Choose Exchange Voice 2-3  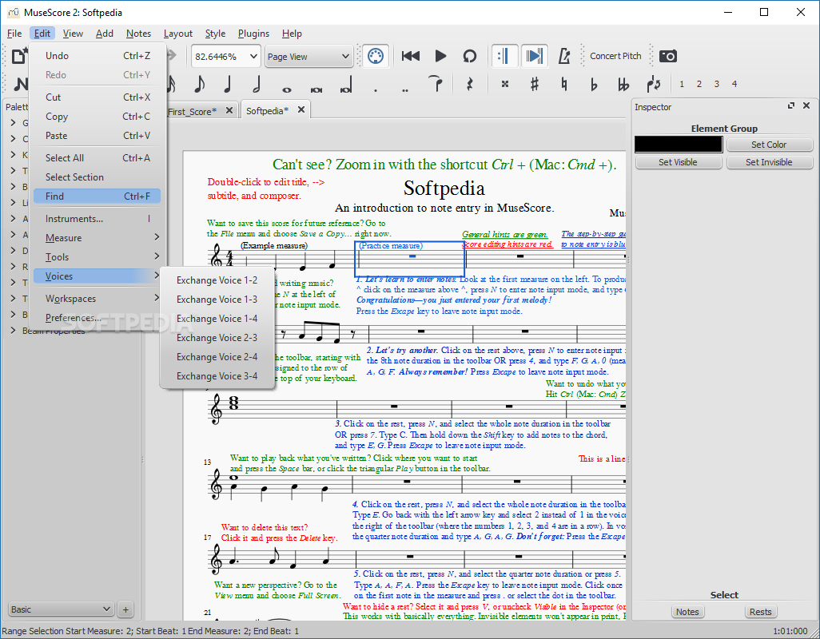tap(217, 338)
